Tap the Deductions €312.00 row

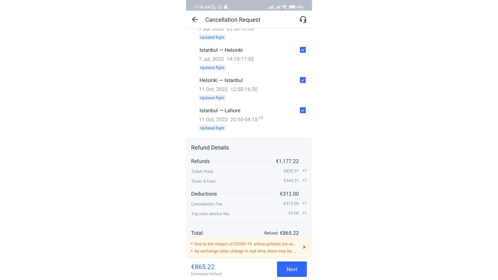coord(245,194)
